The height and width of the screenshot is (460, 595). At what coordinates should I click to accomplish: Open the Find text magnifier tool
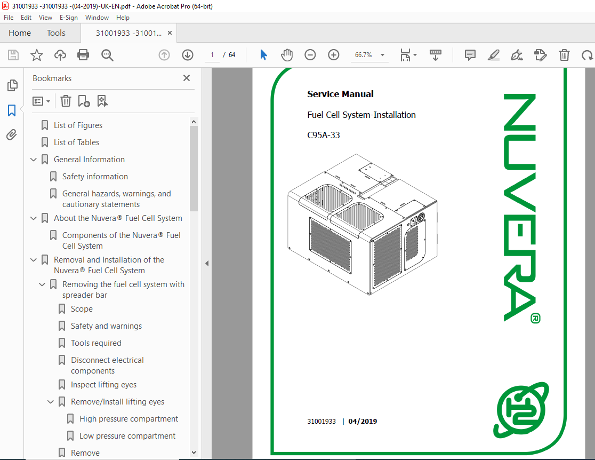107,55
